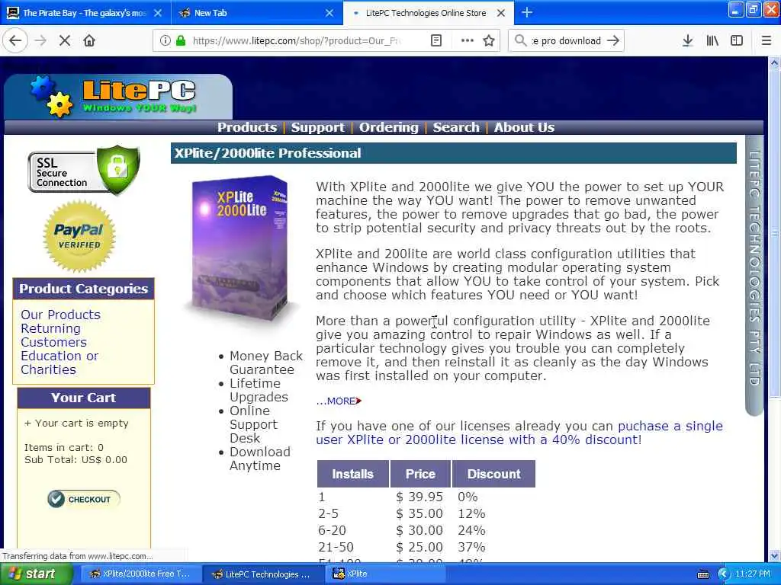This screenshot has width=781, height=585.
Task: Open the library icon
Action: [x=713, y=41]
